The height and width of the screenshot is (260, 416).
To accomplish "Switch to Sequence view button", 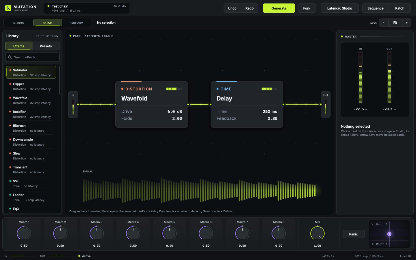I will pyautogui.click(x=376, y=8).
